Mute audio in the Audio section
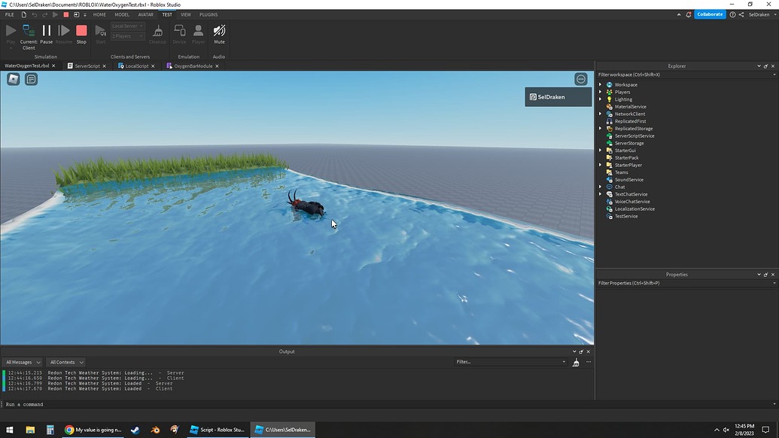This screenshot has height=438, width=779. coord(219,32)
